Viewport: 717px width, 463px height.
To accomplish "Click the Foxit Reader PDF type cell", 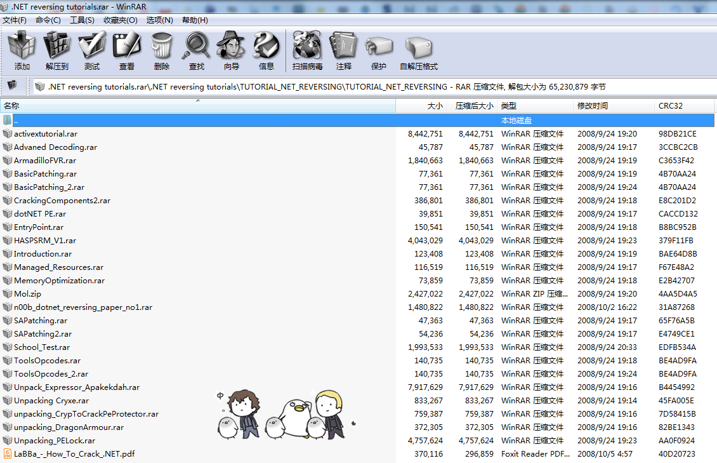I will coord(536,453).
